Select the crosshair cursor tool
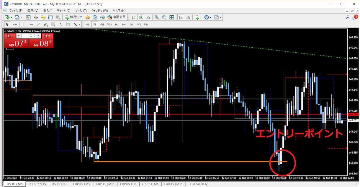Viewport: 360px width, 187px height. [x=14, y=24]
